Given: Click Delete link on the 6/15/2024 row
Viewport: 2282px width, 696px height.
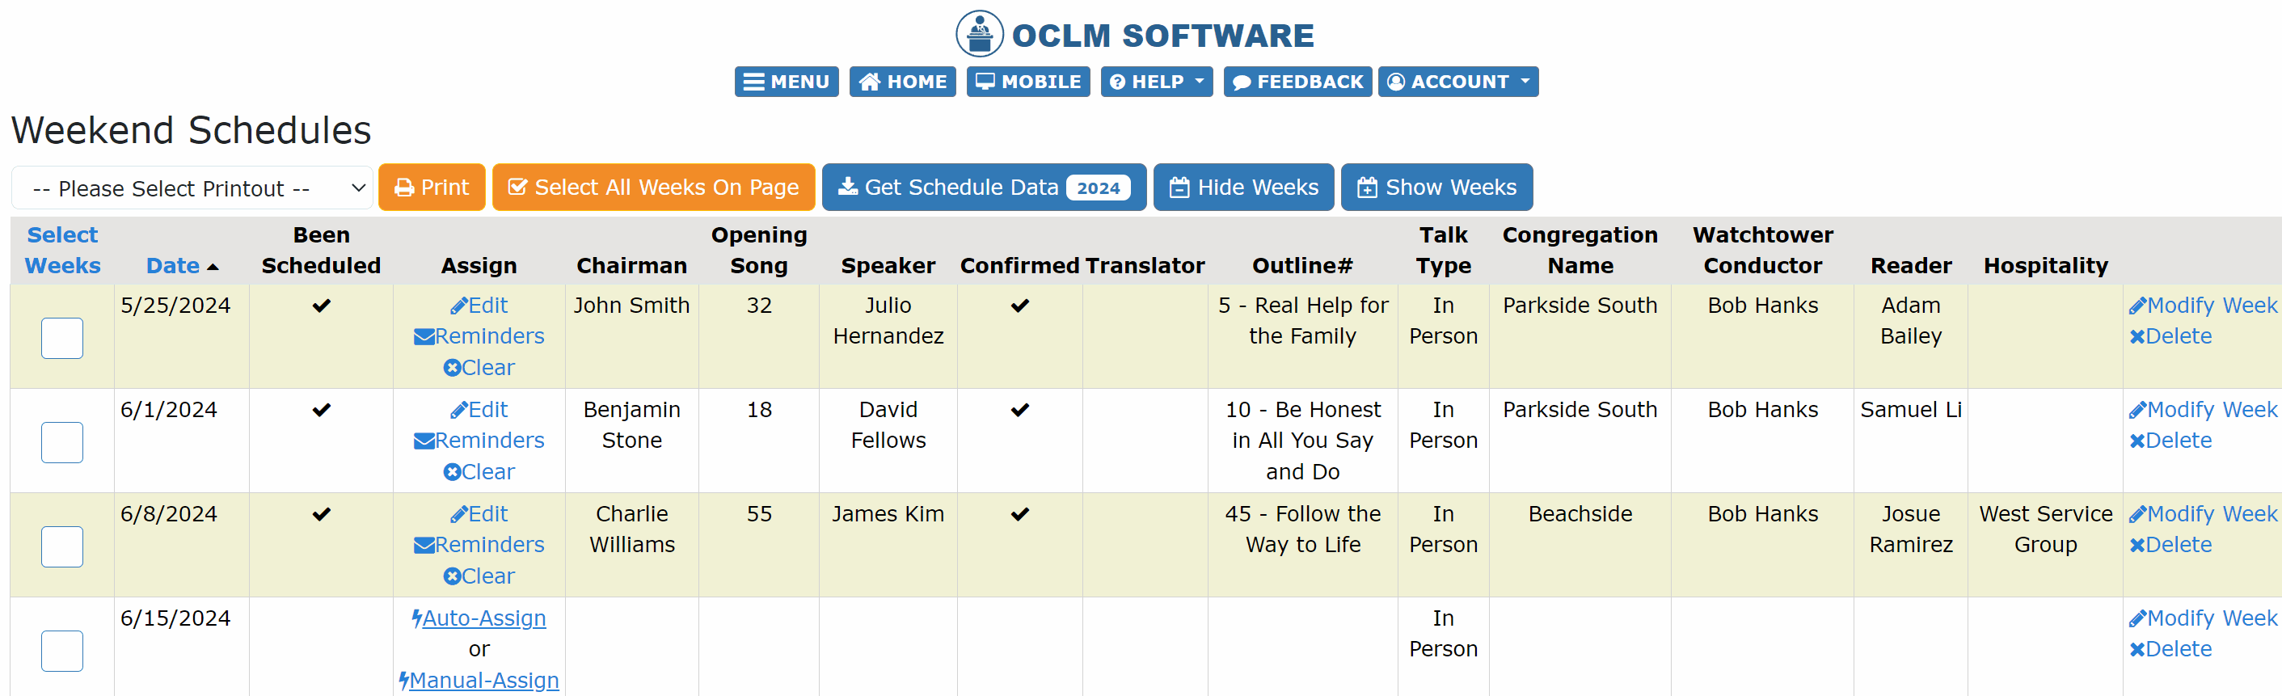Looking at the screenshot, I should pos(2170,649).
